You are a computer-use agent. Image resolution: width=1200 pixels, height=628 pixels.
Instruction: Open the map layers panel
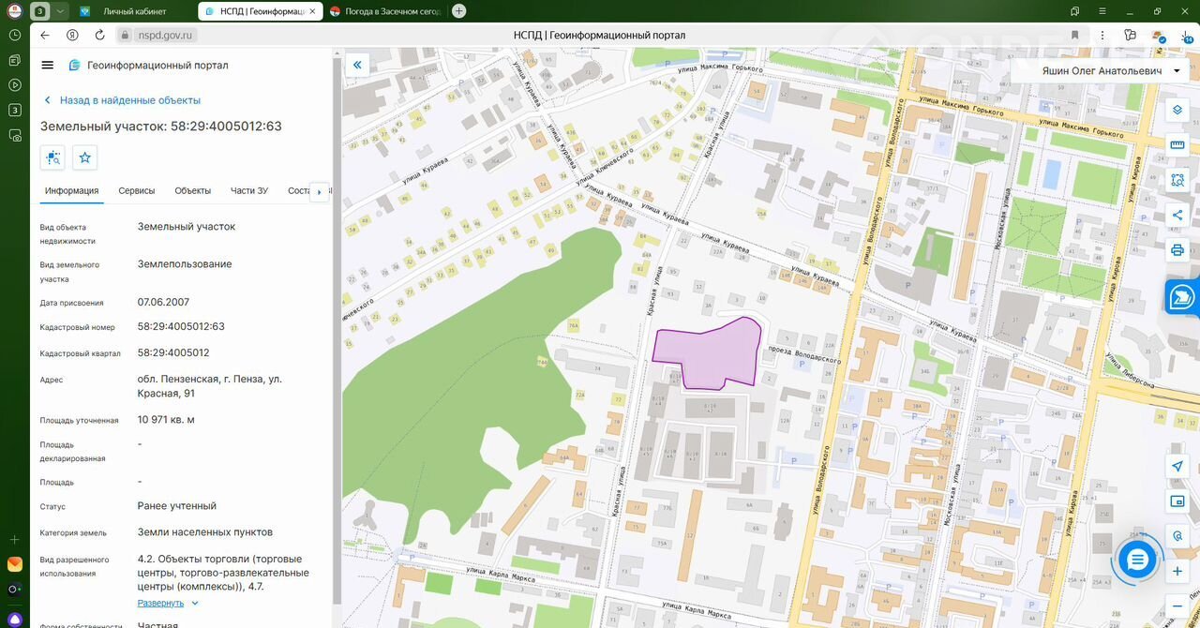1177,110
